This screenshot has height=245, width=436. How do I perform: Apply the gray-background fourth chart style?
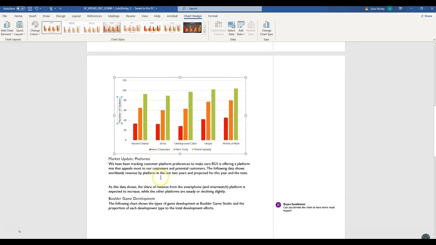coord(112,28)
